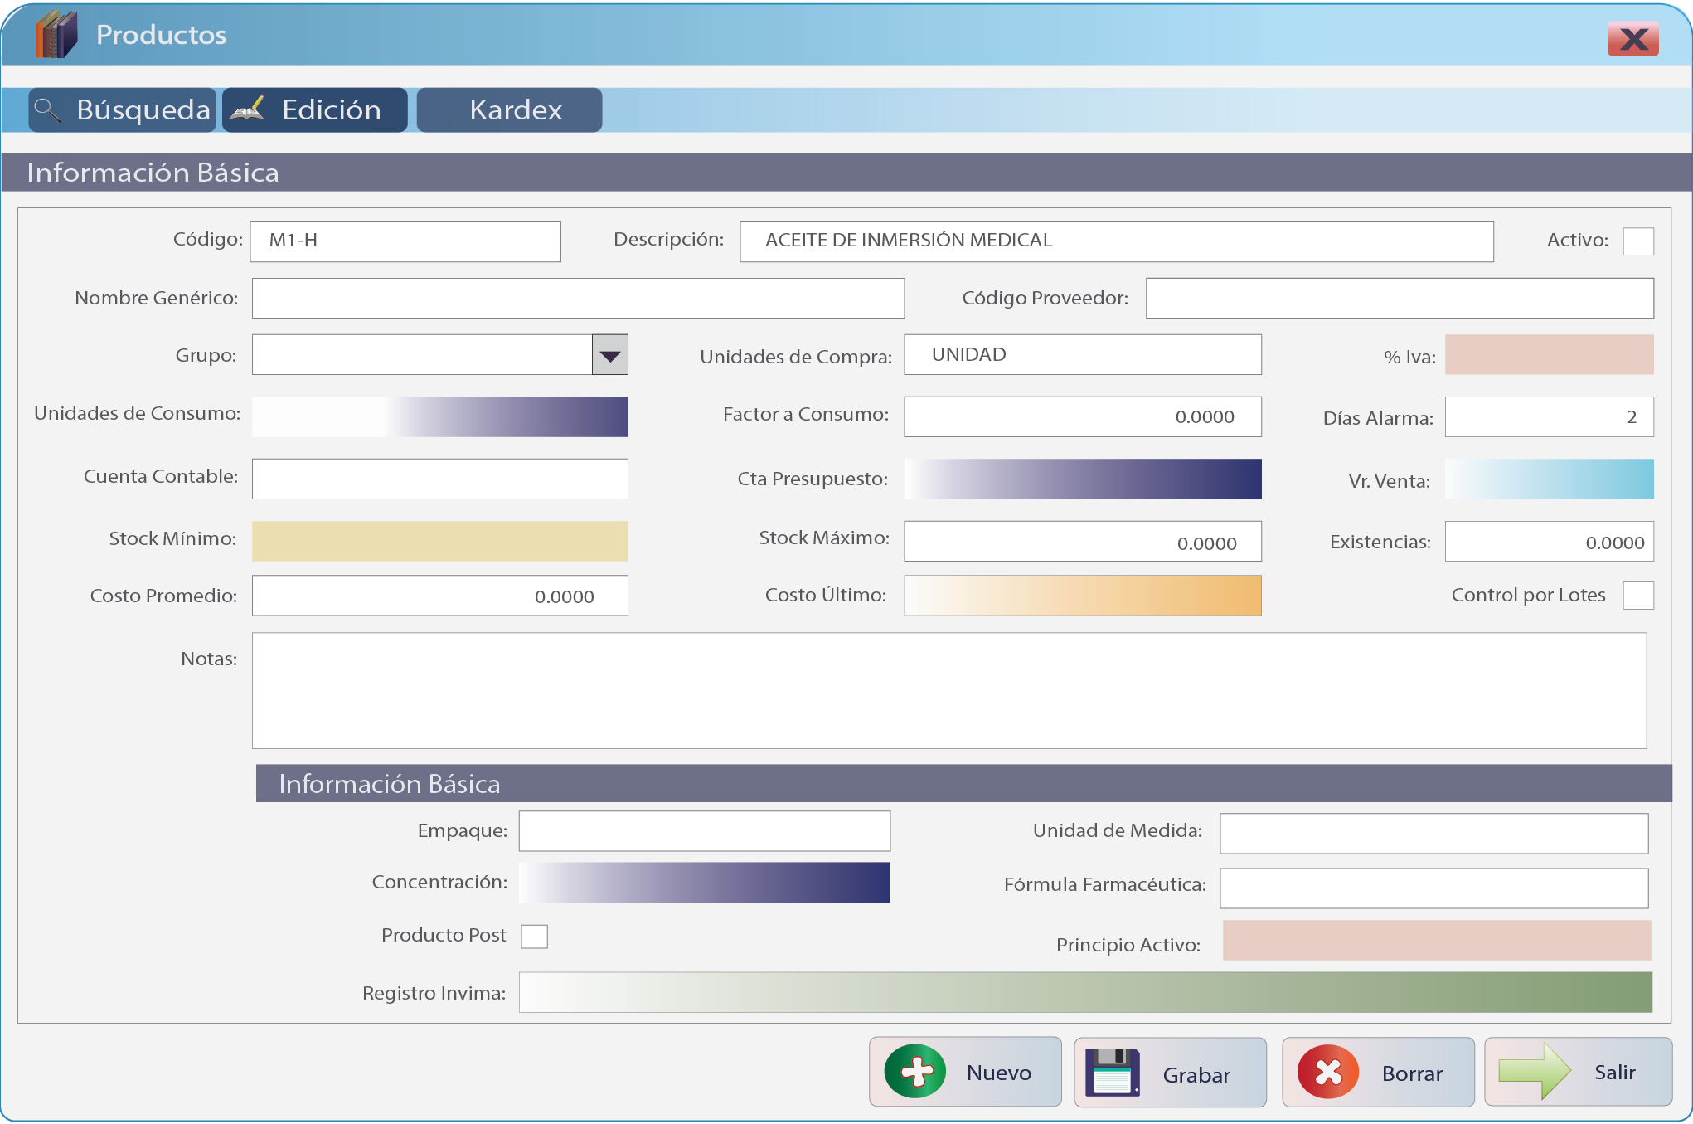Image resolution: width=1693 pixels, height=1124 pixels.
Task: Close the Productos window with red X
Action: pos(1632,38)
